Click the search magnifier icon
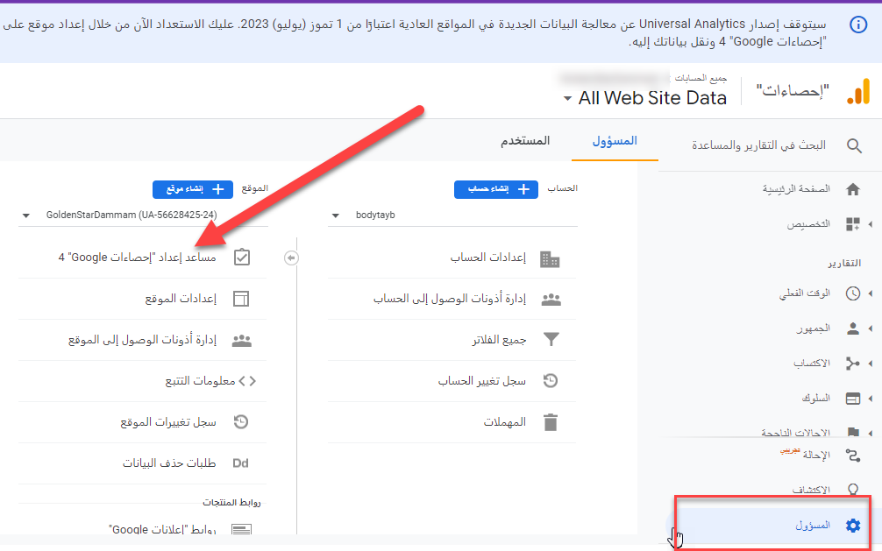The width and height of the screenshot is (882, 551). 854,145
